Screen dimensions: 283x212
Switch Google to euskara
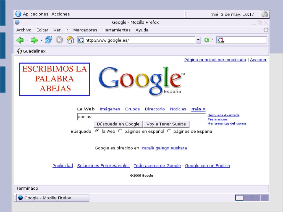click(179, 148)
